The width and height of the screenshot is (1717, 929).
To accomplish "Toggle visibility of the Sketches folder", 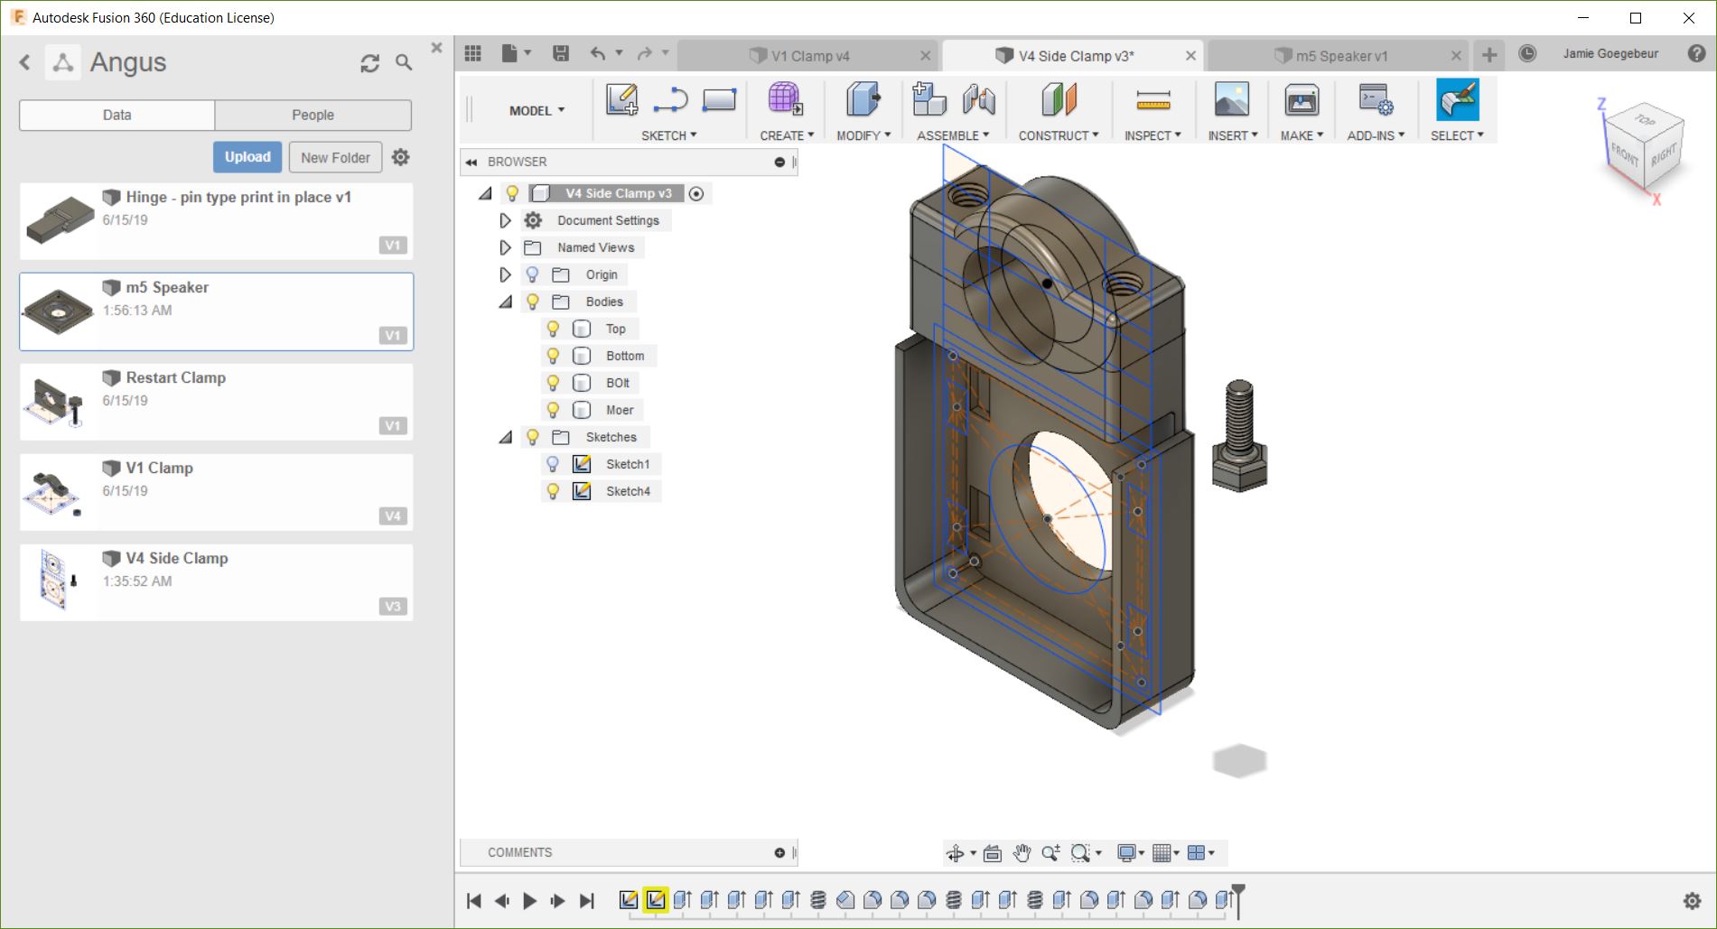I will point(533,437).
